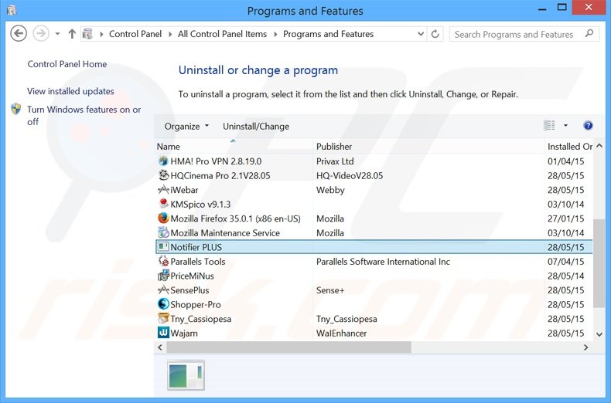
Task: Go up one level with Up arrow
Action: (72, 34)
